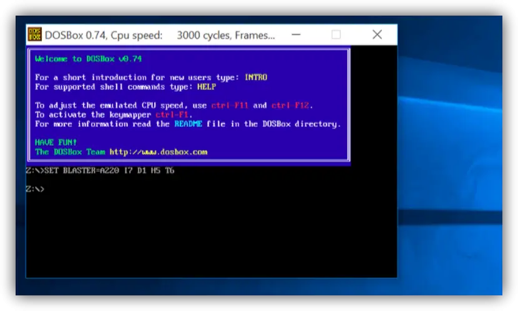This screenshot has height=311, width=518.
Task: Click the blue README word
Action: (x=188, y=124)
